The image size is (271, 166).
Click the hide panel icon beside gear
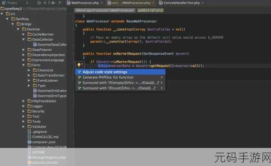60,3
